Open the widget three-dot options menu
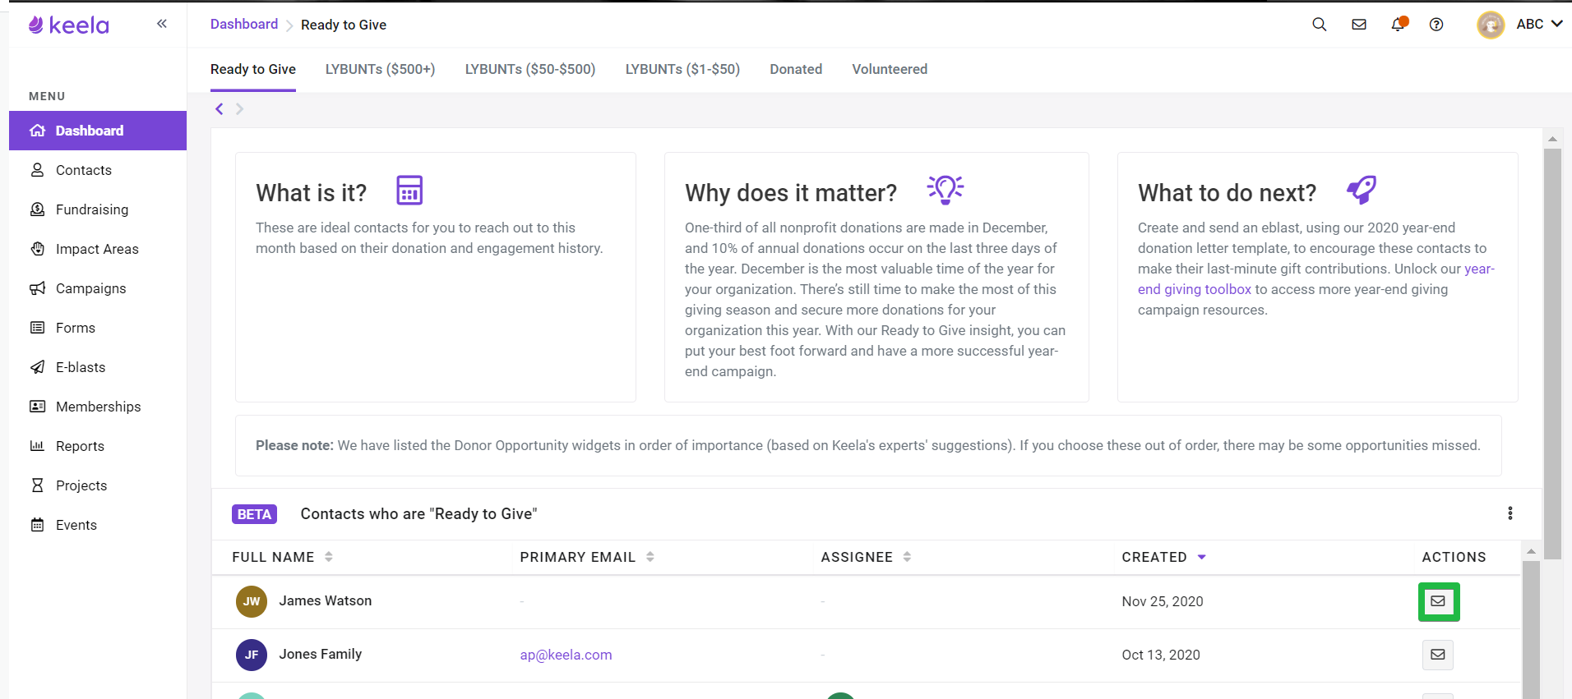 1510,513
